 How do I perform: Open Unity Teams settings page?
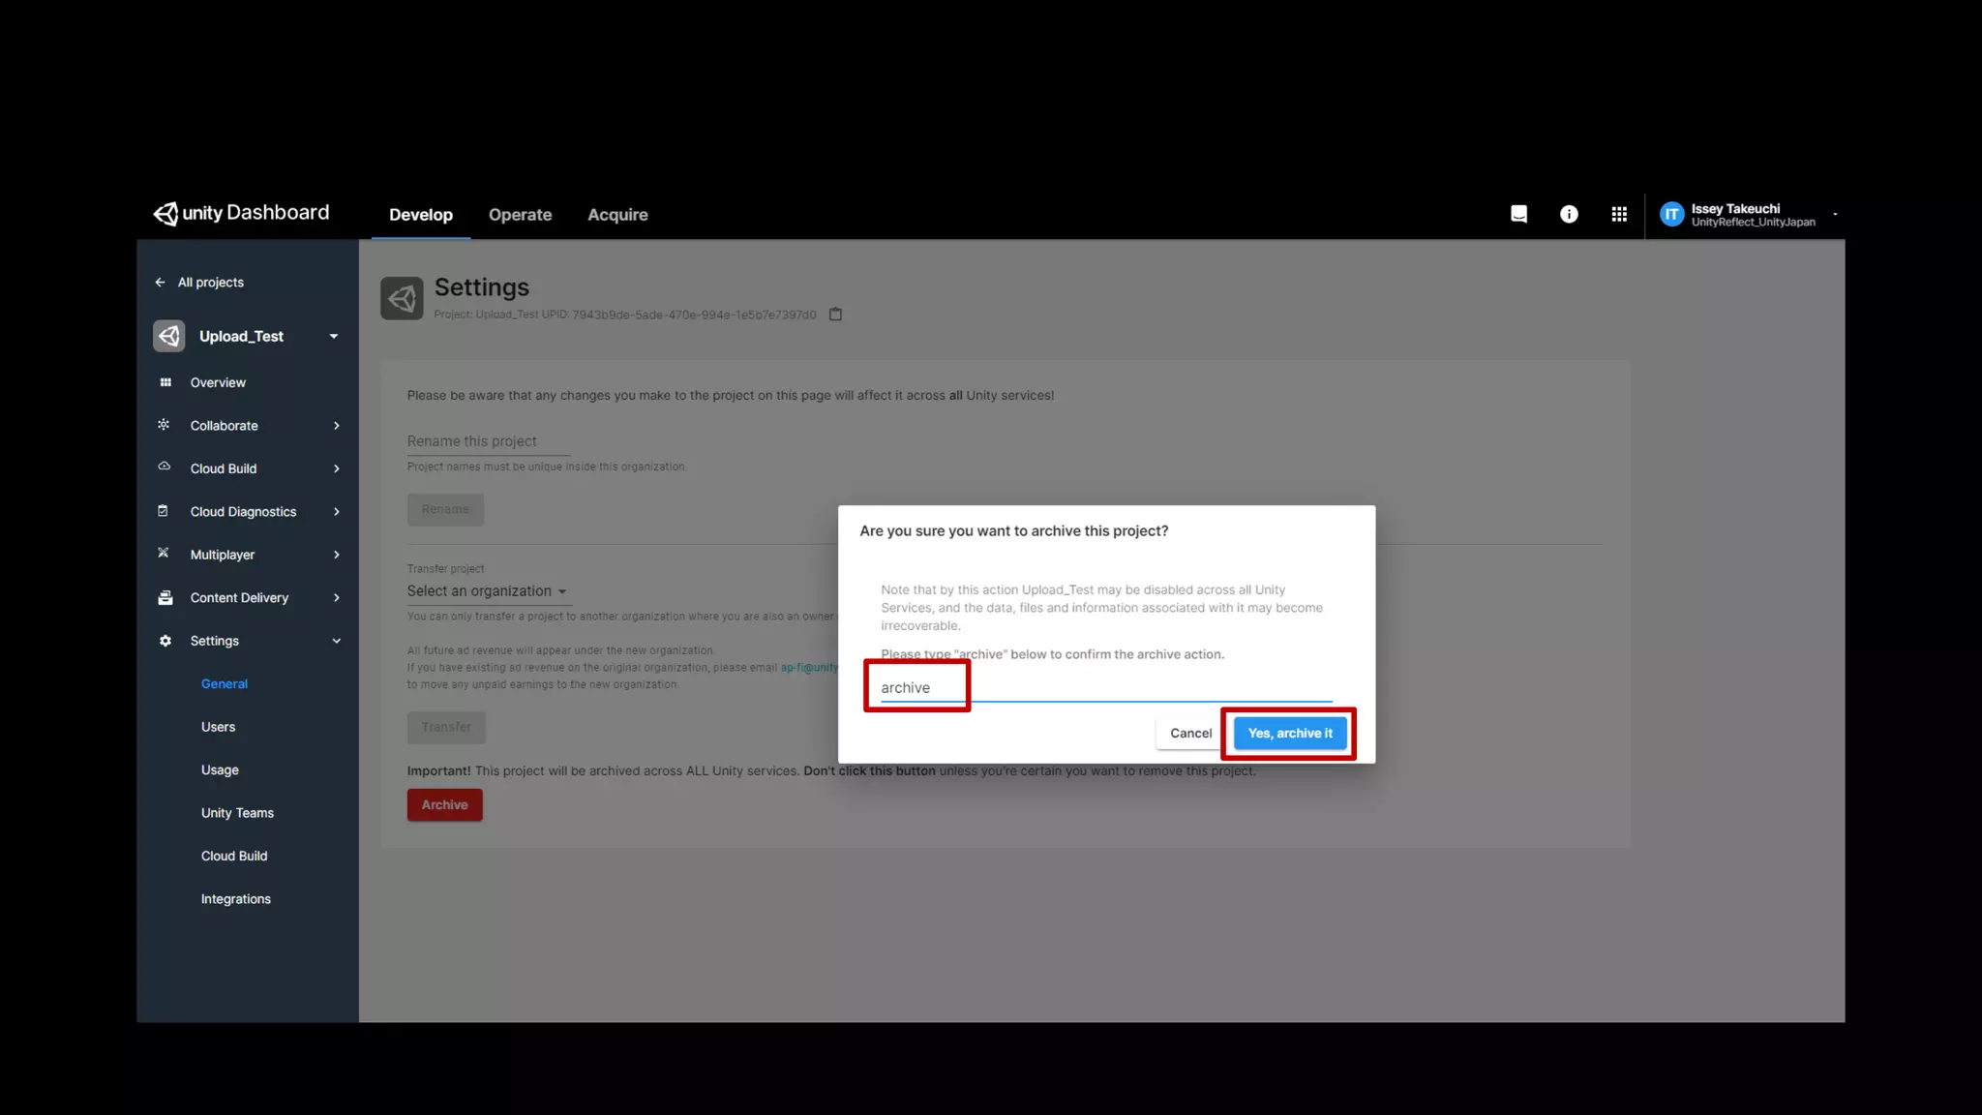[237, 813]
